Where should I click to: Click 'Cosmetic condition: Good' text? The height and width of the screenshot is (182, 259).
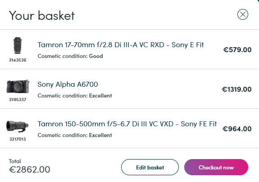(70, 56)
